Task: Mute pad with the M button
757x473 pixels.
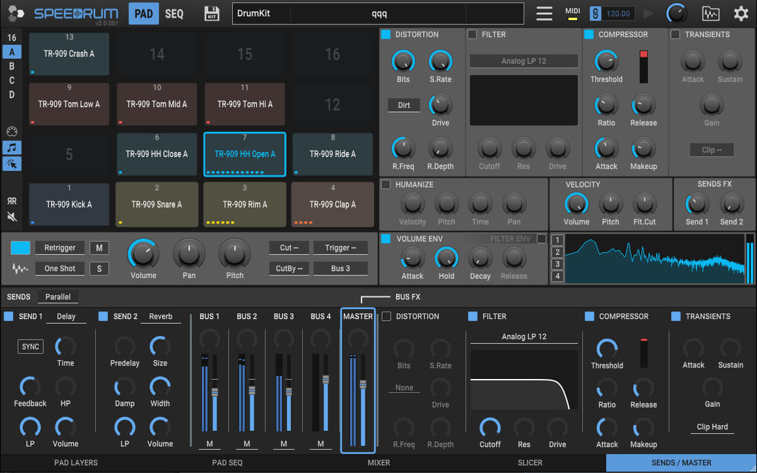Action: pos(99,248)
